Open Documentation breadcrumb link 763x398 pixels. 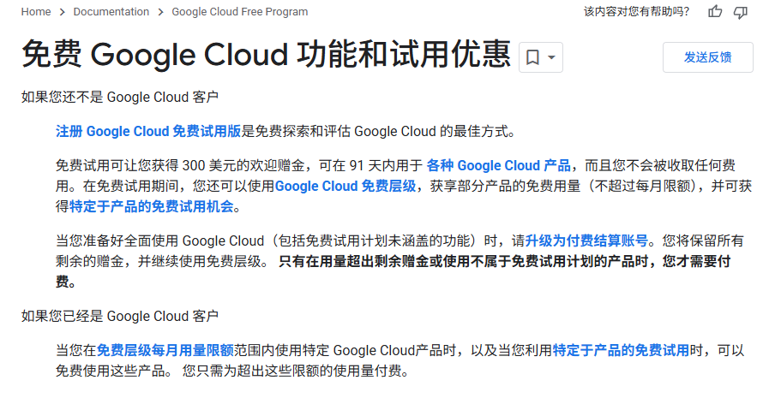(111, 12)
